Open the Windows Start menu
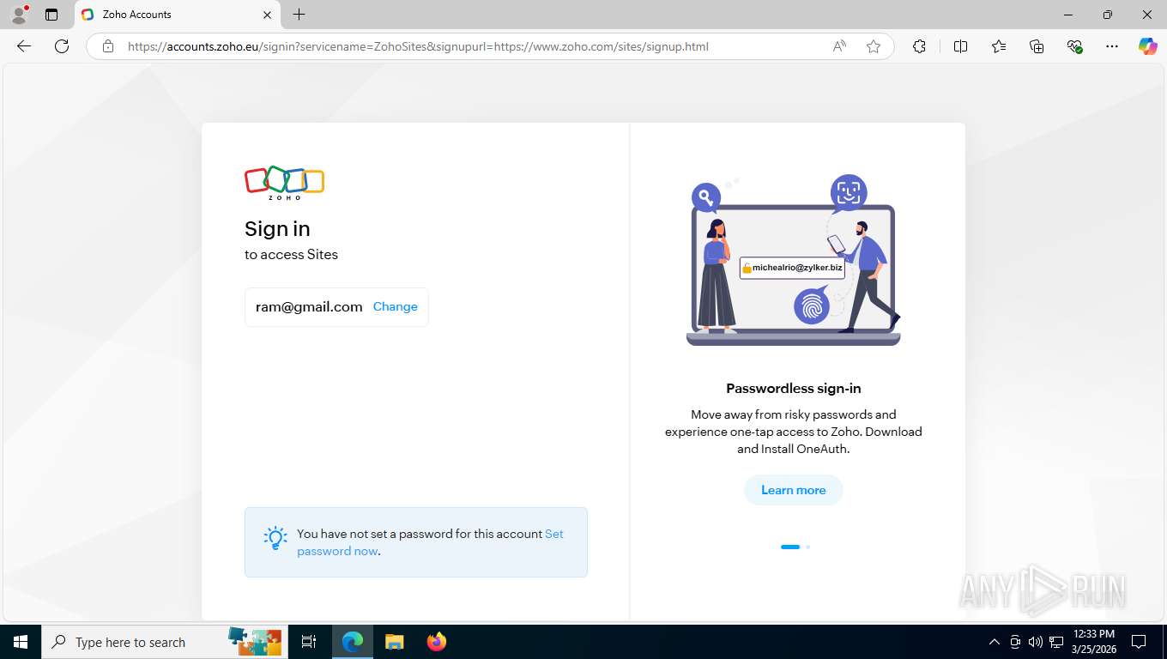1167x659 pixels. [21, 642]
